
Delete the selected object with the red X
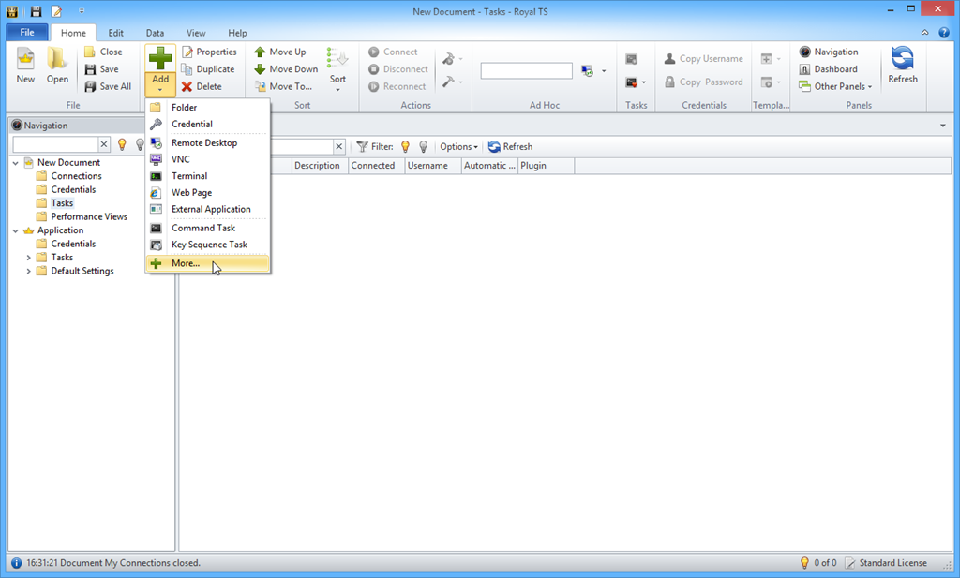[x=202, y=86]
